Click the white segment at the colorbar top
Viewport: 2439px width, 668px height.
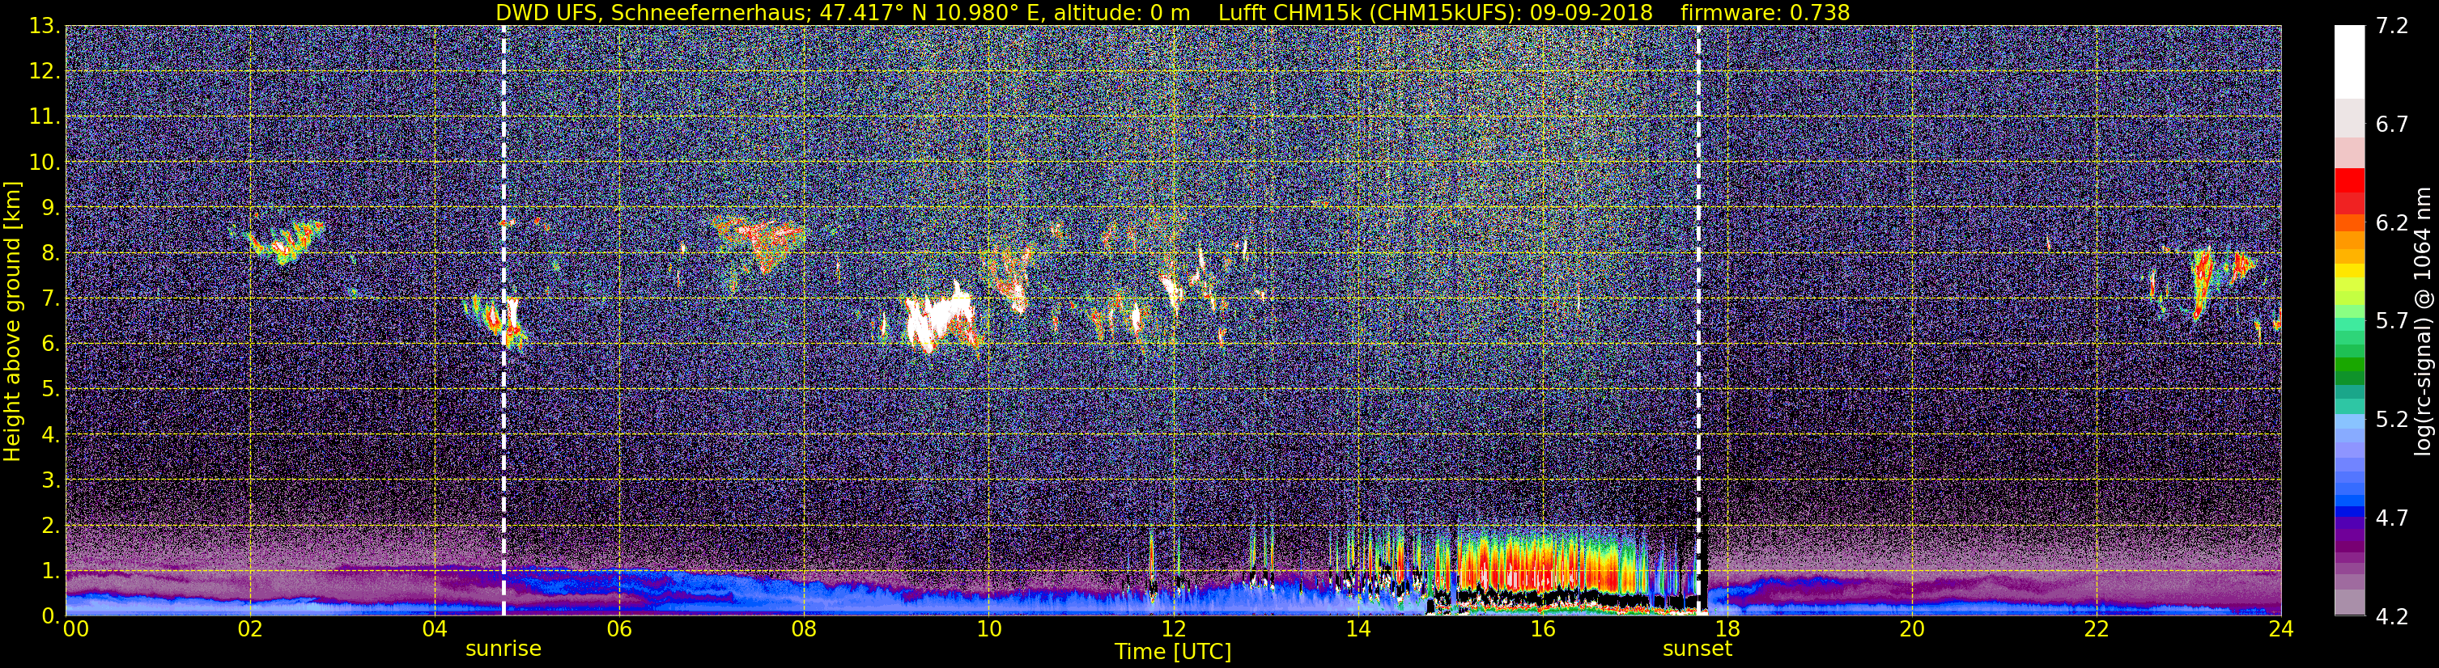click(2349, 61)
